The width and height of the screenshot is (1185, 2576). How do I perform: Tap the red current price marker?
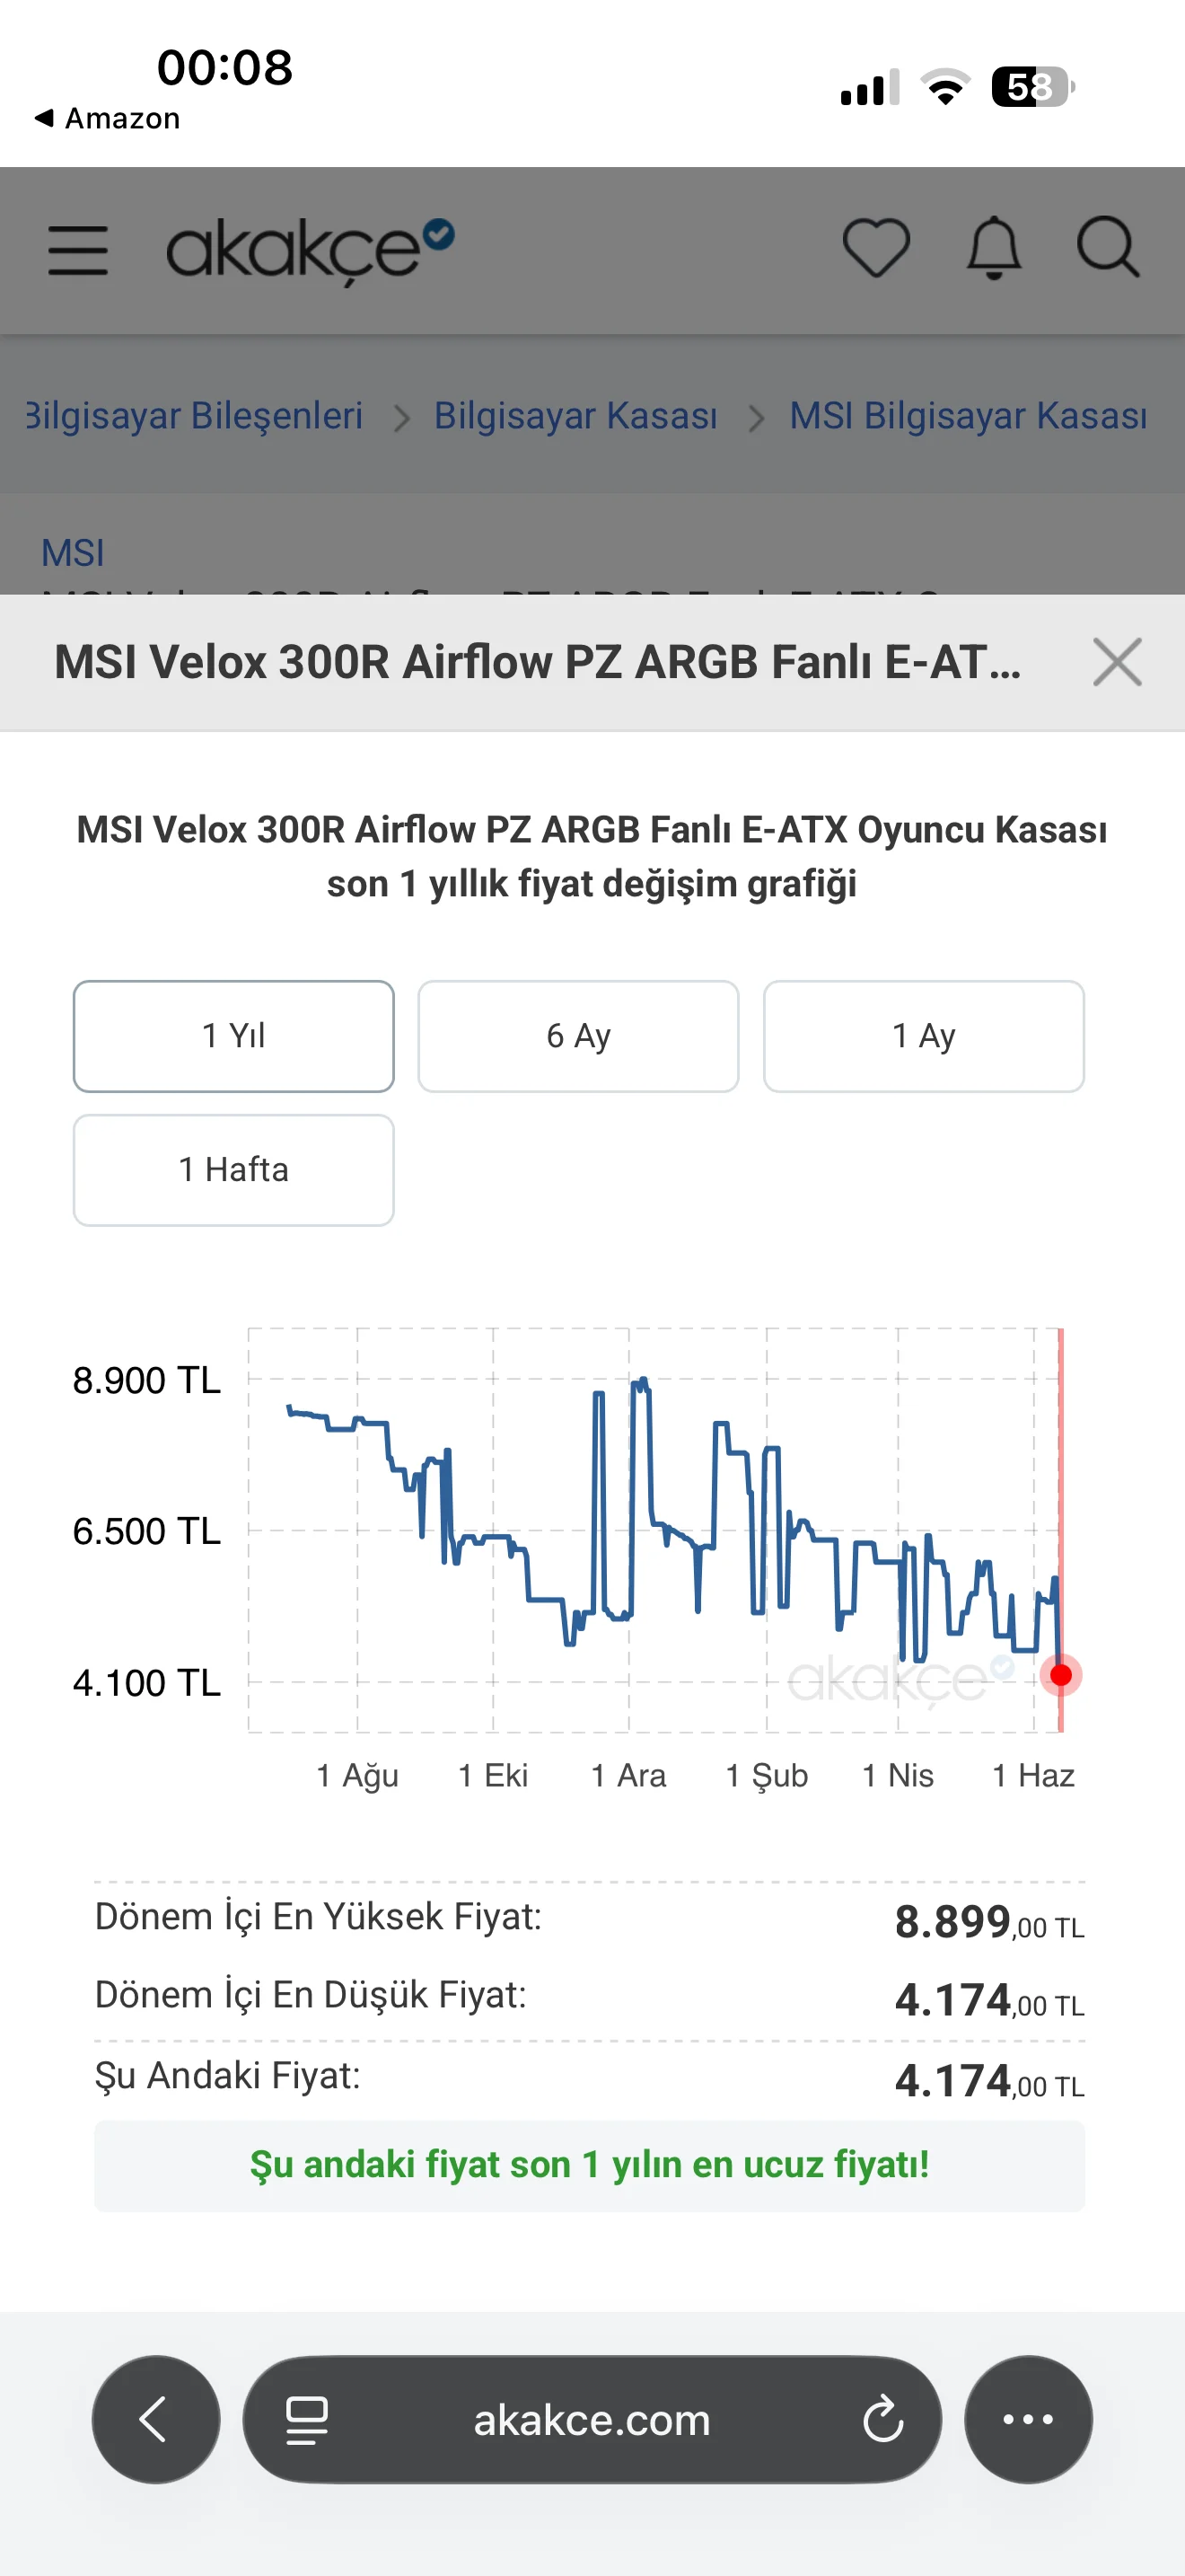(x=1061, y=1674)
